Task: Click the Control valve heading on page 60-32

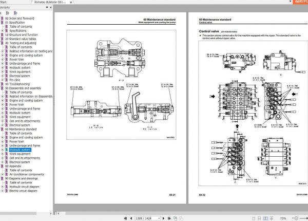Action: pyautogui.click(x=209, y=31)
